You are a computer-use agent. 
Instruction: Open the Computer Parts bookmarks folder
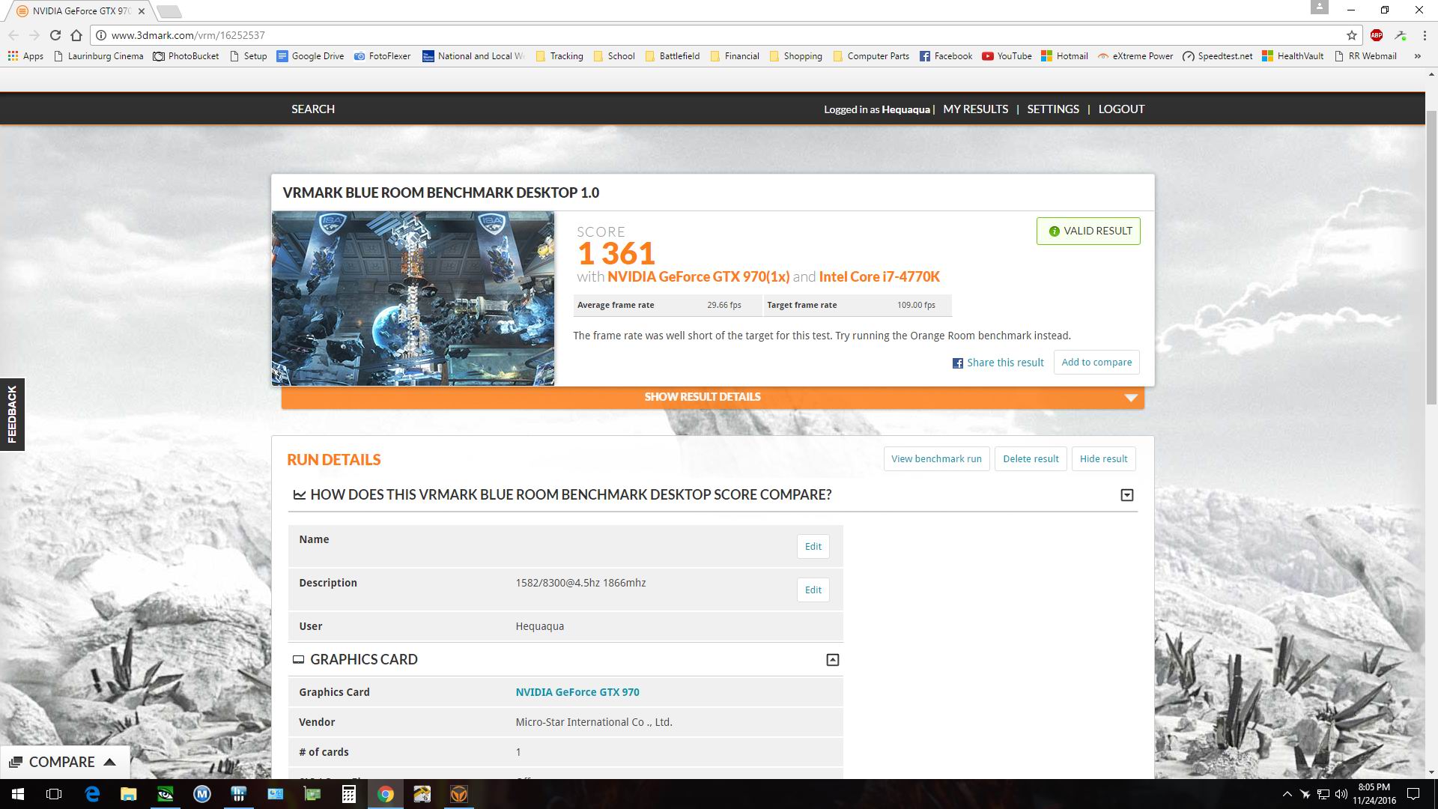tap(870, 56)
